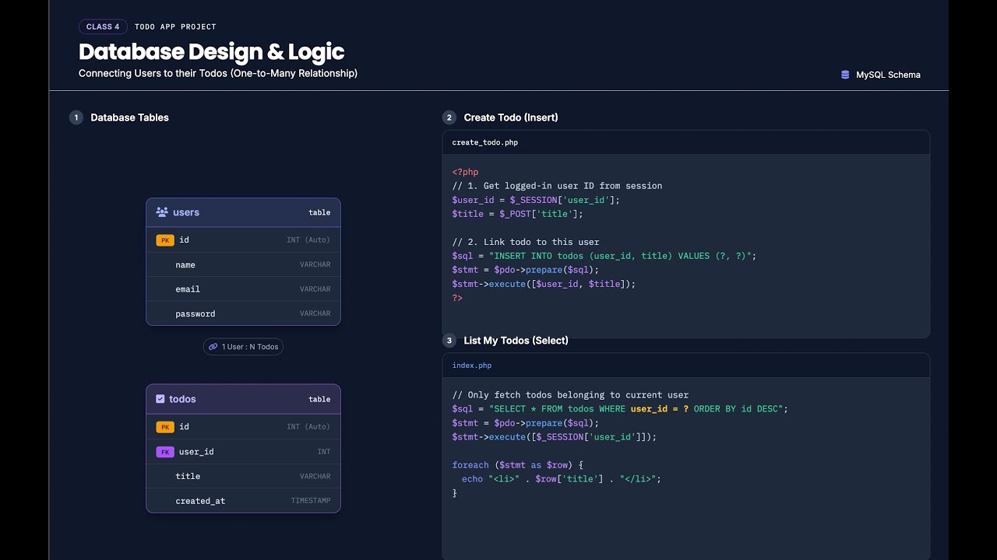Click the FK badge beside user_id

(x=165, y=452)
